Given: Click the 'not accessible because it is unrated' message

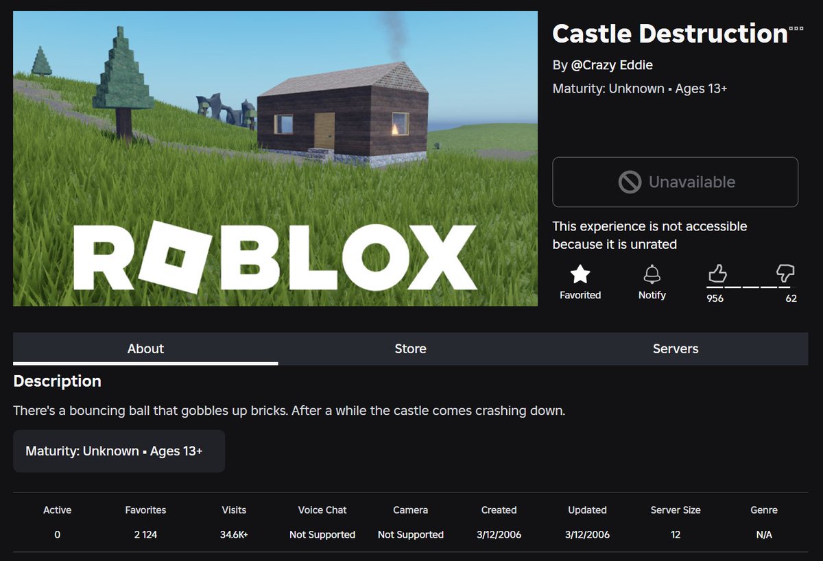Looking at the screenshot, I should 649,235.
